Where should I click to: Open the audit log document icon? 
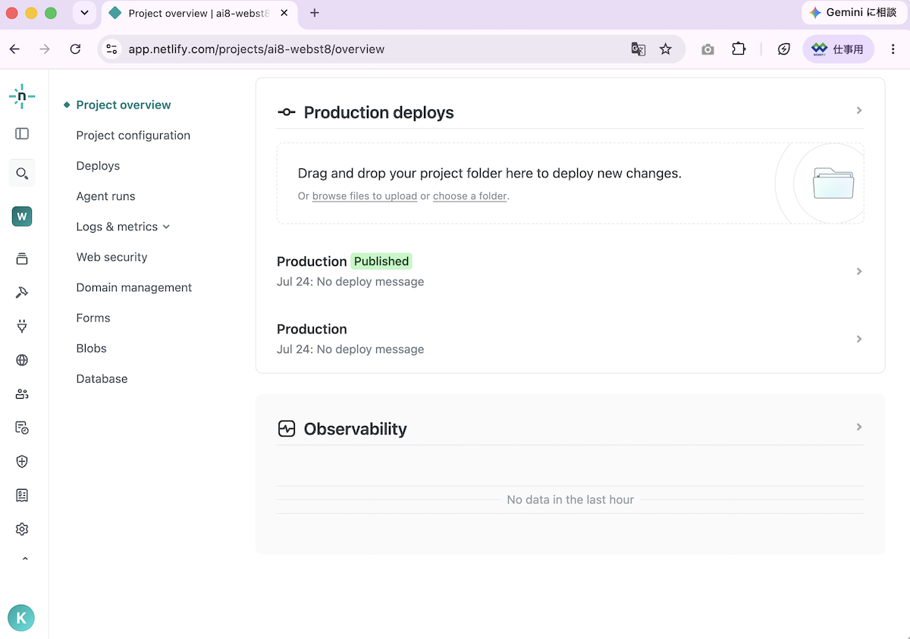22,428
